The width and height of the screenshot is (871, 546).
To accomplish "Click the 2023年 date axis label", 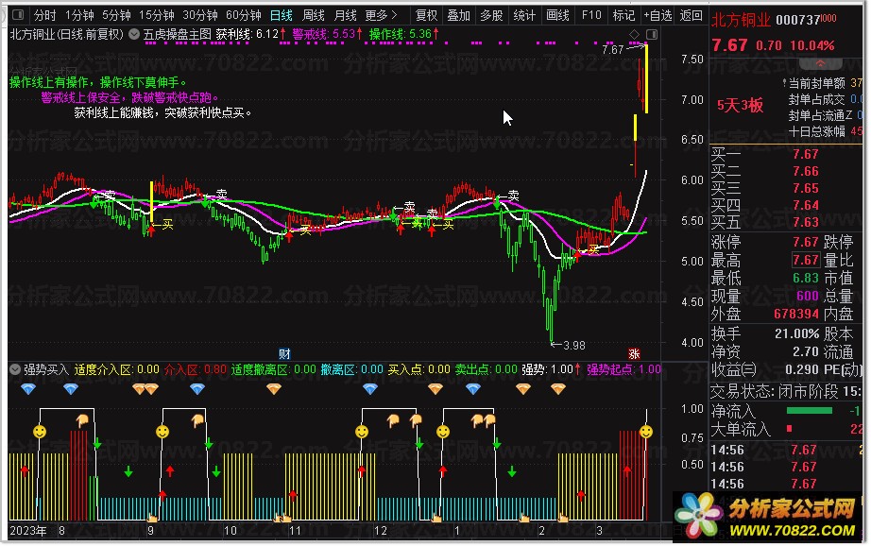I will 28,531.
